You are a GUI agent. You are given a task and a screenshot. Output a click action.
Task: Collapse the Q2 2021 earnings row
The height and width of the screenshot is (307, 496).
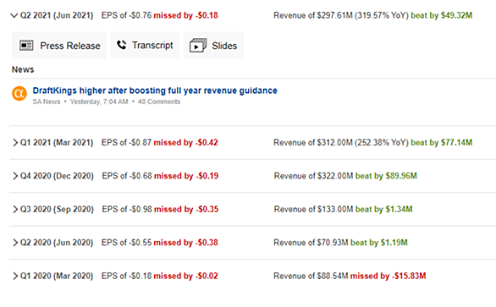point(14,15)
